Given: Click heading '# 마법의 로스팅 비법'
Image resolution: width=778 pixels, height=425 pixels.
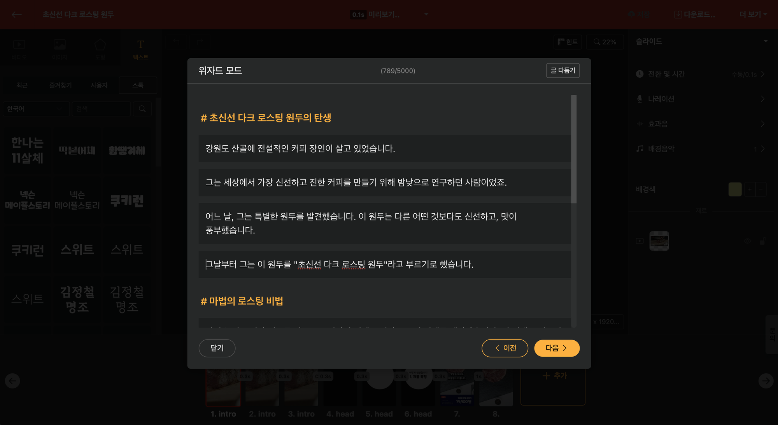Looking at the screenshot, I should (242, 301).
